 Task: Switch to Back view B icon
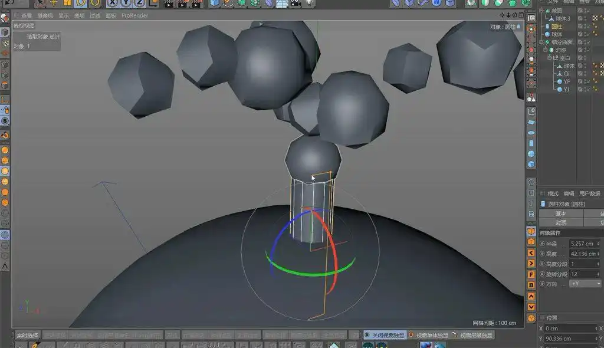click(531, 285)
